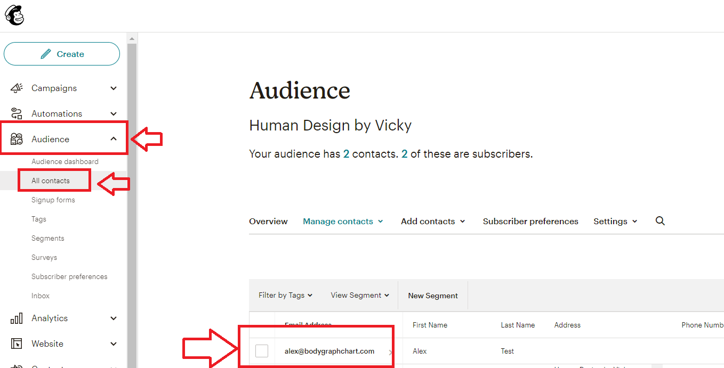Click the Create button
The width and height of the screenshot is (724, 368).
(x=62, y=54)
